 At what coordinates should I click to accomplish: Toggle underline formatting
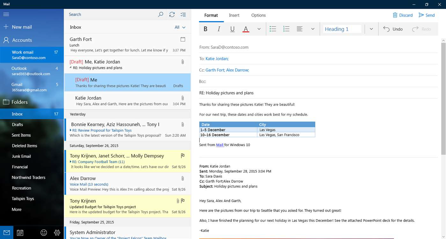pyautogui.click(x=232, y=29)
